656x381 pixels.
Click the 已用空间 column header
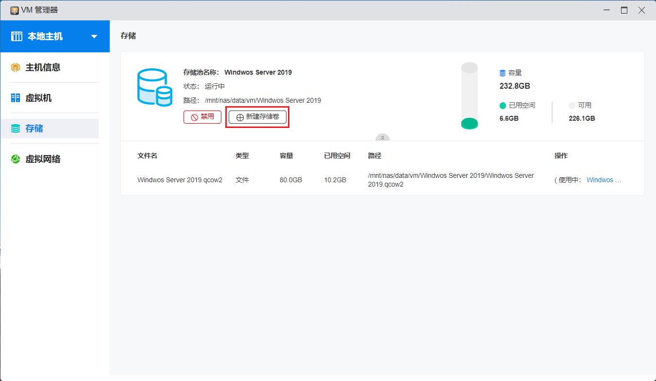(x=337, y=156)
